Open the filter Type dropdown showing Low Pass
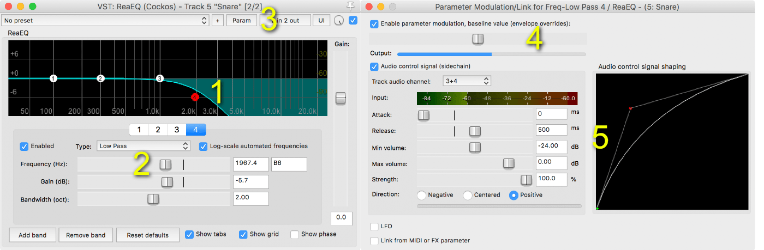The width and height of the screenshot is (764, 250). pyautogui.click(x=143, y=146)
